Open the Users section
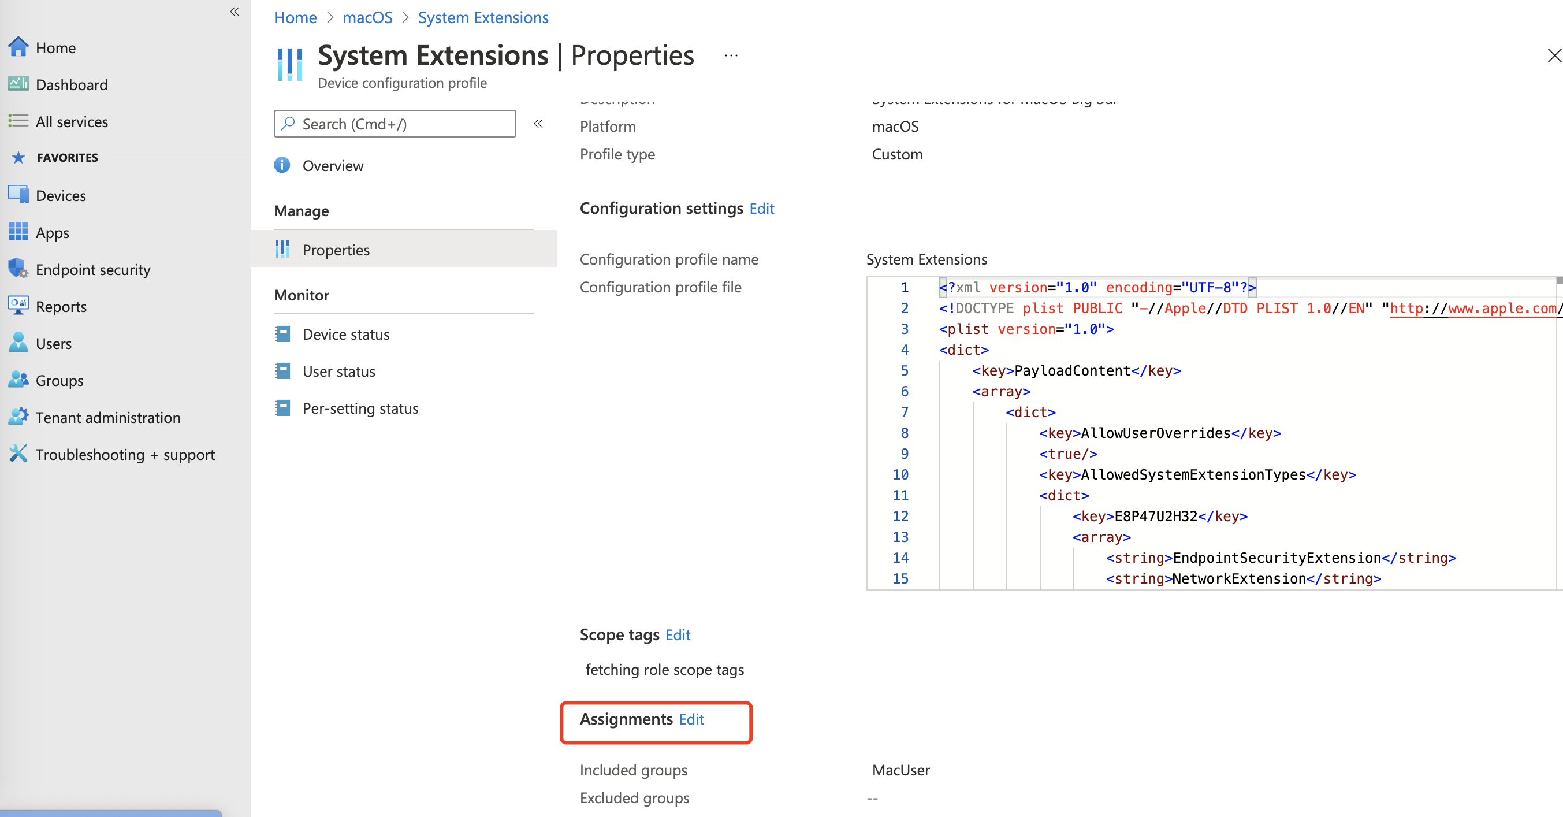1563x817 pixels. pos(53,343)
